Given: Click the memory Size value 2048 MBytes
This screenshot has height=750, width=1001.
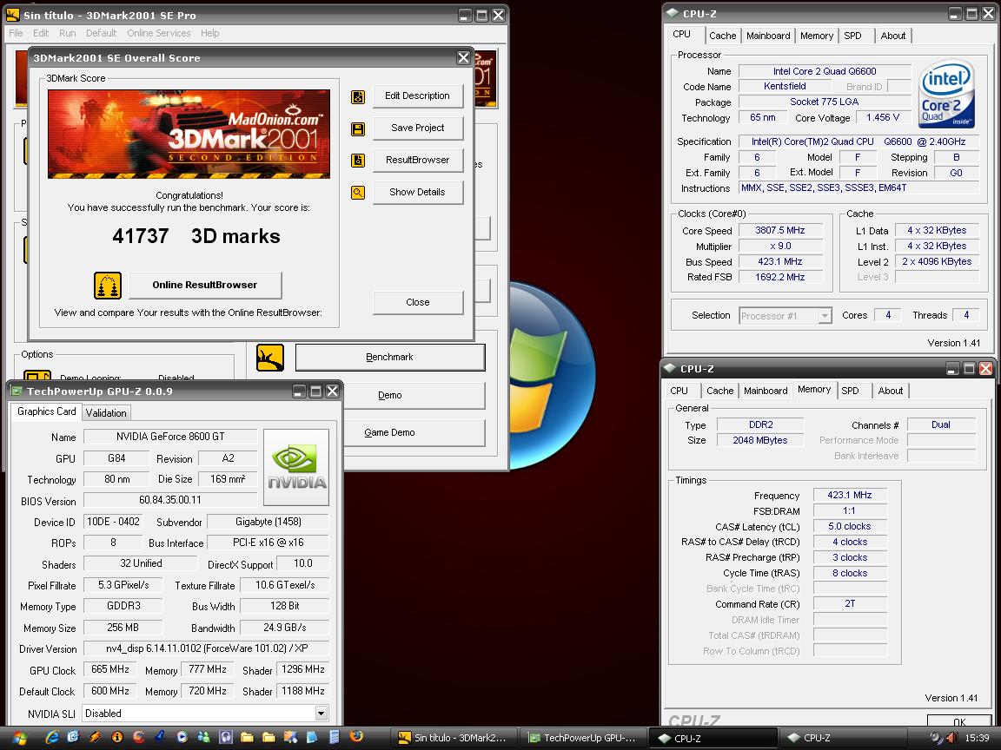Looking at the screenshot, I should [x=759, y=440].
